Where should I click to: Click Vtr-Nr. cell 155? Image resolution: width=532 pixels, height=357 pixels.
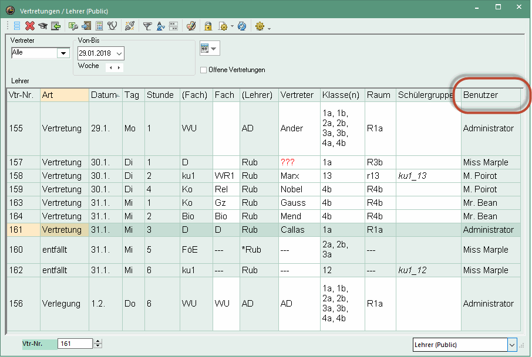pos(23,129)
